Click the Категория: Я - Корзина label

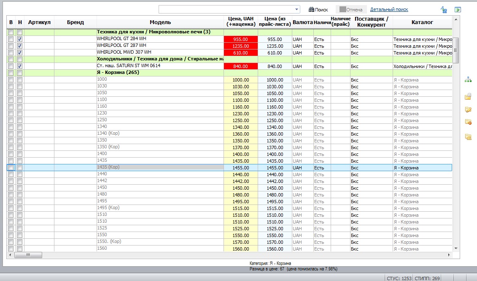point(270,263)
